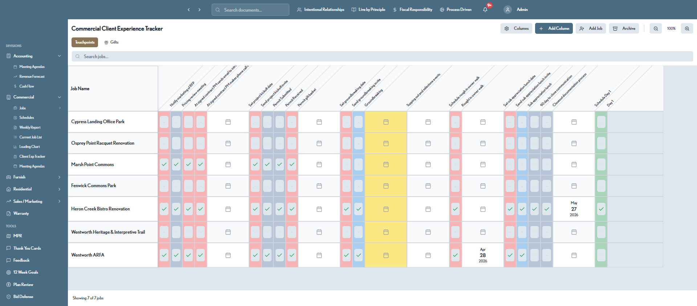
Task: Uncheck Schedule Day 1 for Heron Creek Bistro
Action: [601, 209]
